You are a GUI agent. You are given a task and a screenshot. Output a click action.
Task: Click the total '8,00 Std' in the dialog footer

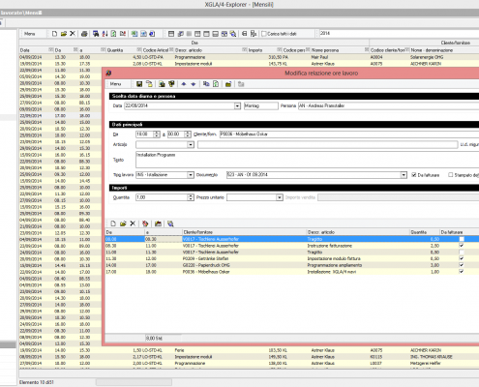(x=154, y=339)
